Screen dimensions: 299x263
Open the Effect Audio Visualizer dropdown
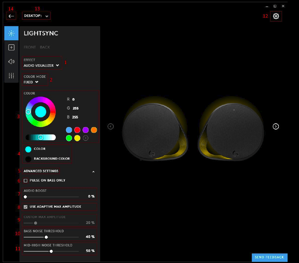[x=41, y=66]
